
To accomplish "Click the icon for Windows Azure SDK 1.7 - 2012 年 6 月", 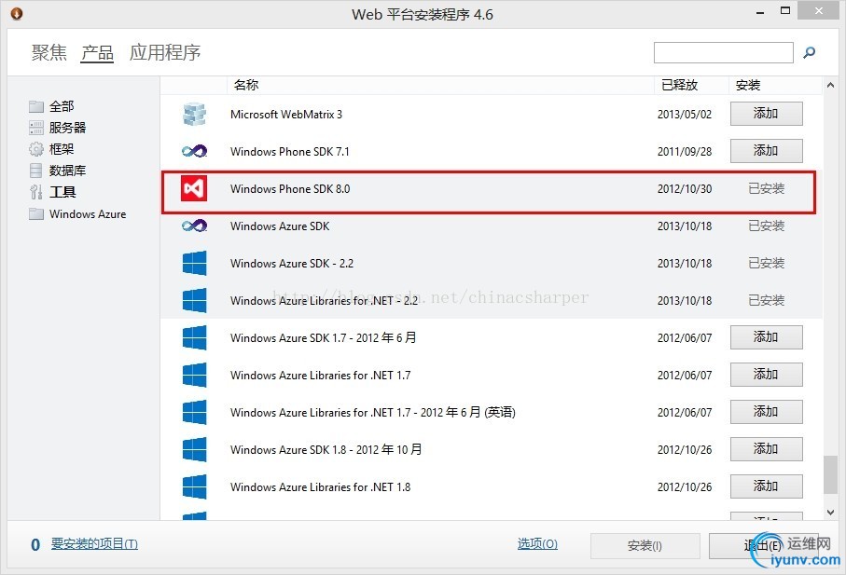I will [x=194, y=337].
